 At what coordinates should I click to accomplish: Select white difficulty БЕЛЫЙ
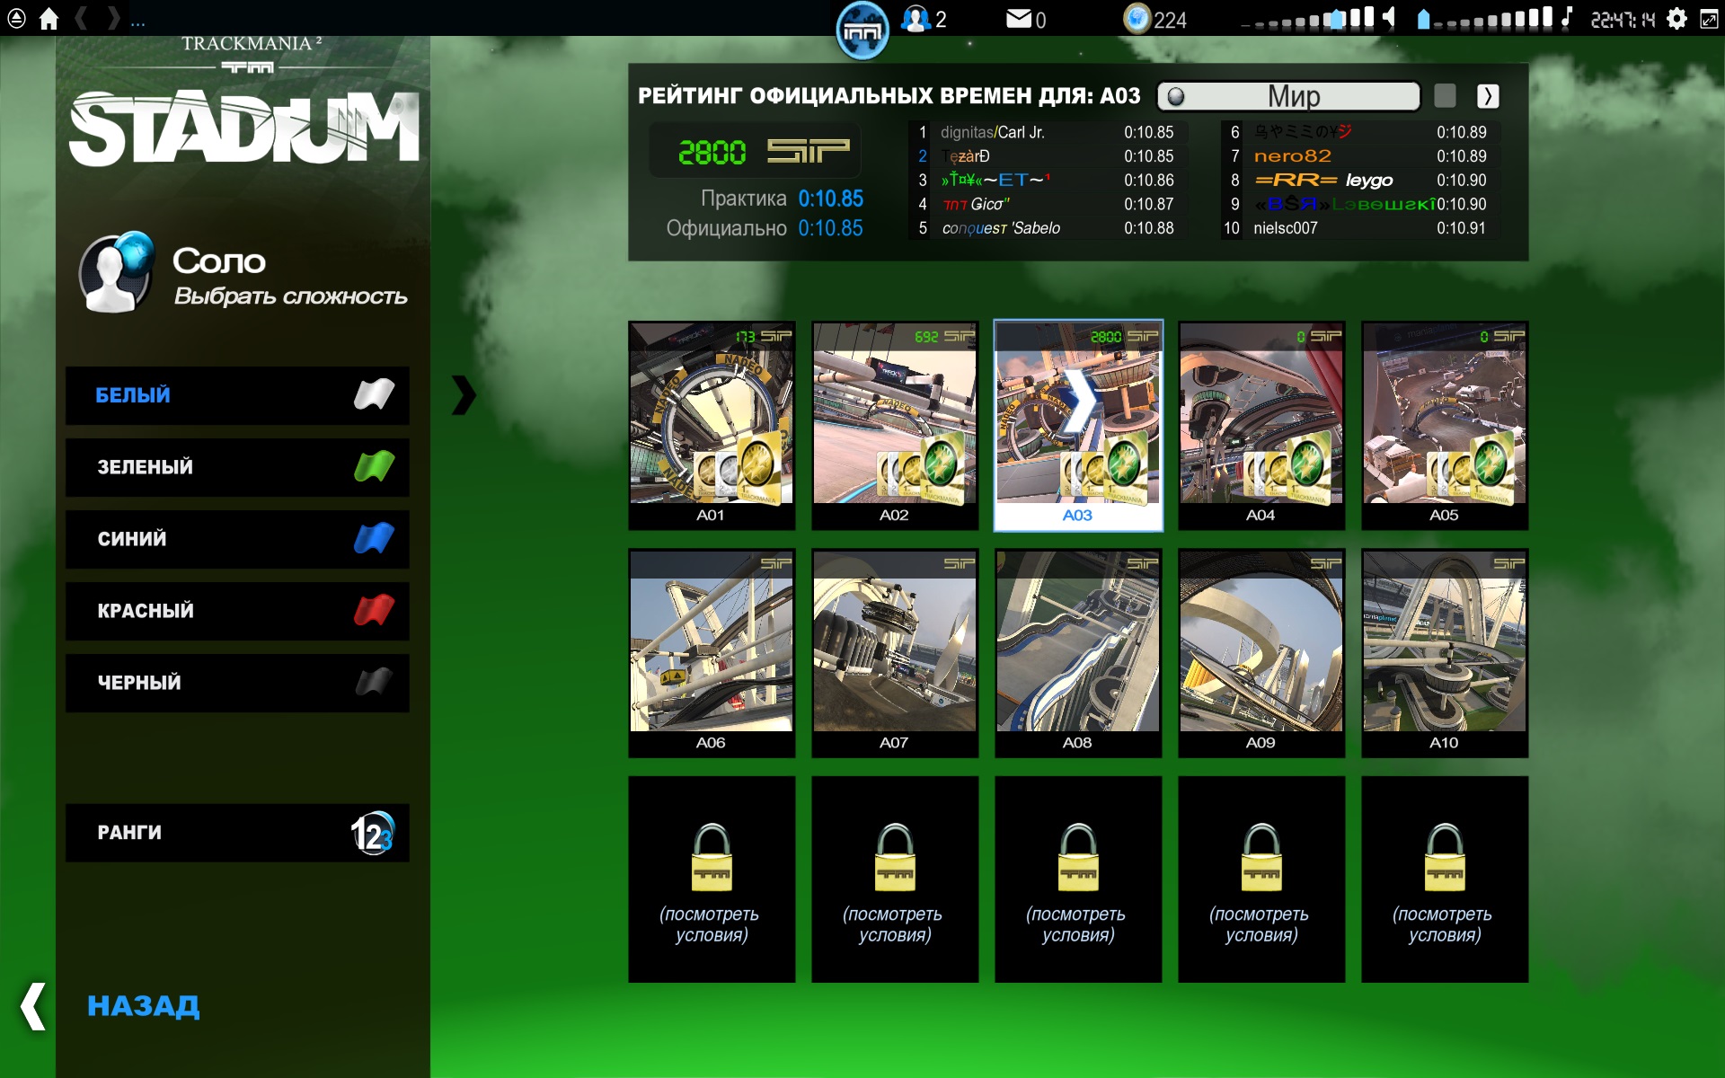pos(237,395)
